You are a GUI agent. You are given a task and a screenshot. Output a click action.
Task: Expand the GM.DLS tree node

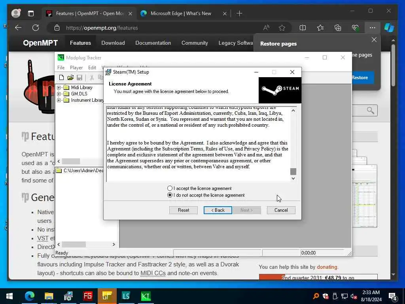click(x=59, y=94)
